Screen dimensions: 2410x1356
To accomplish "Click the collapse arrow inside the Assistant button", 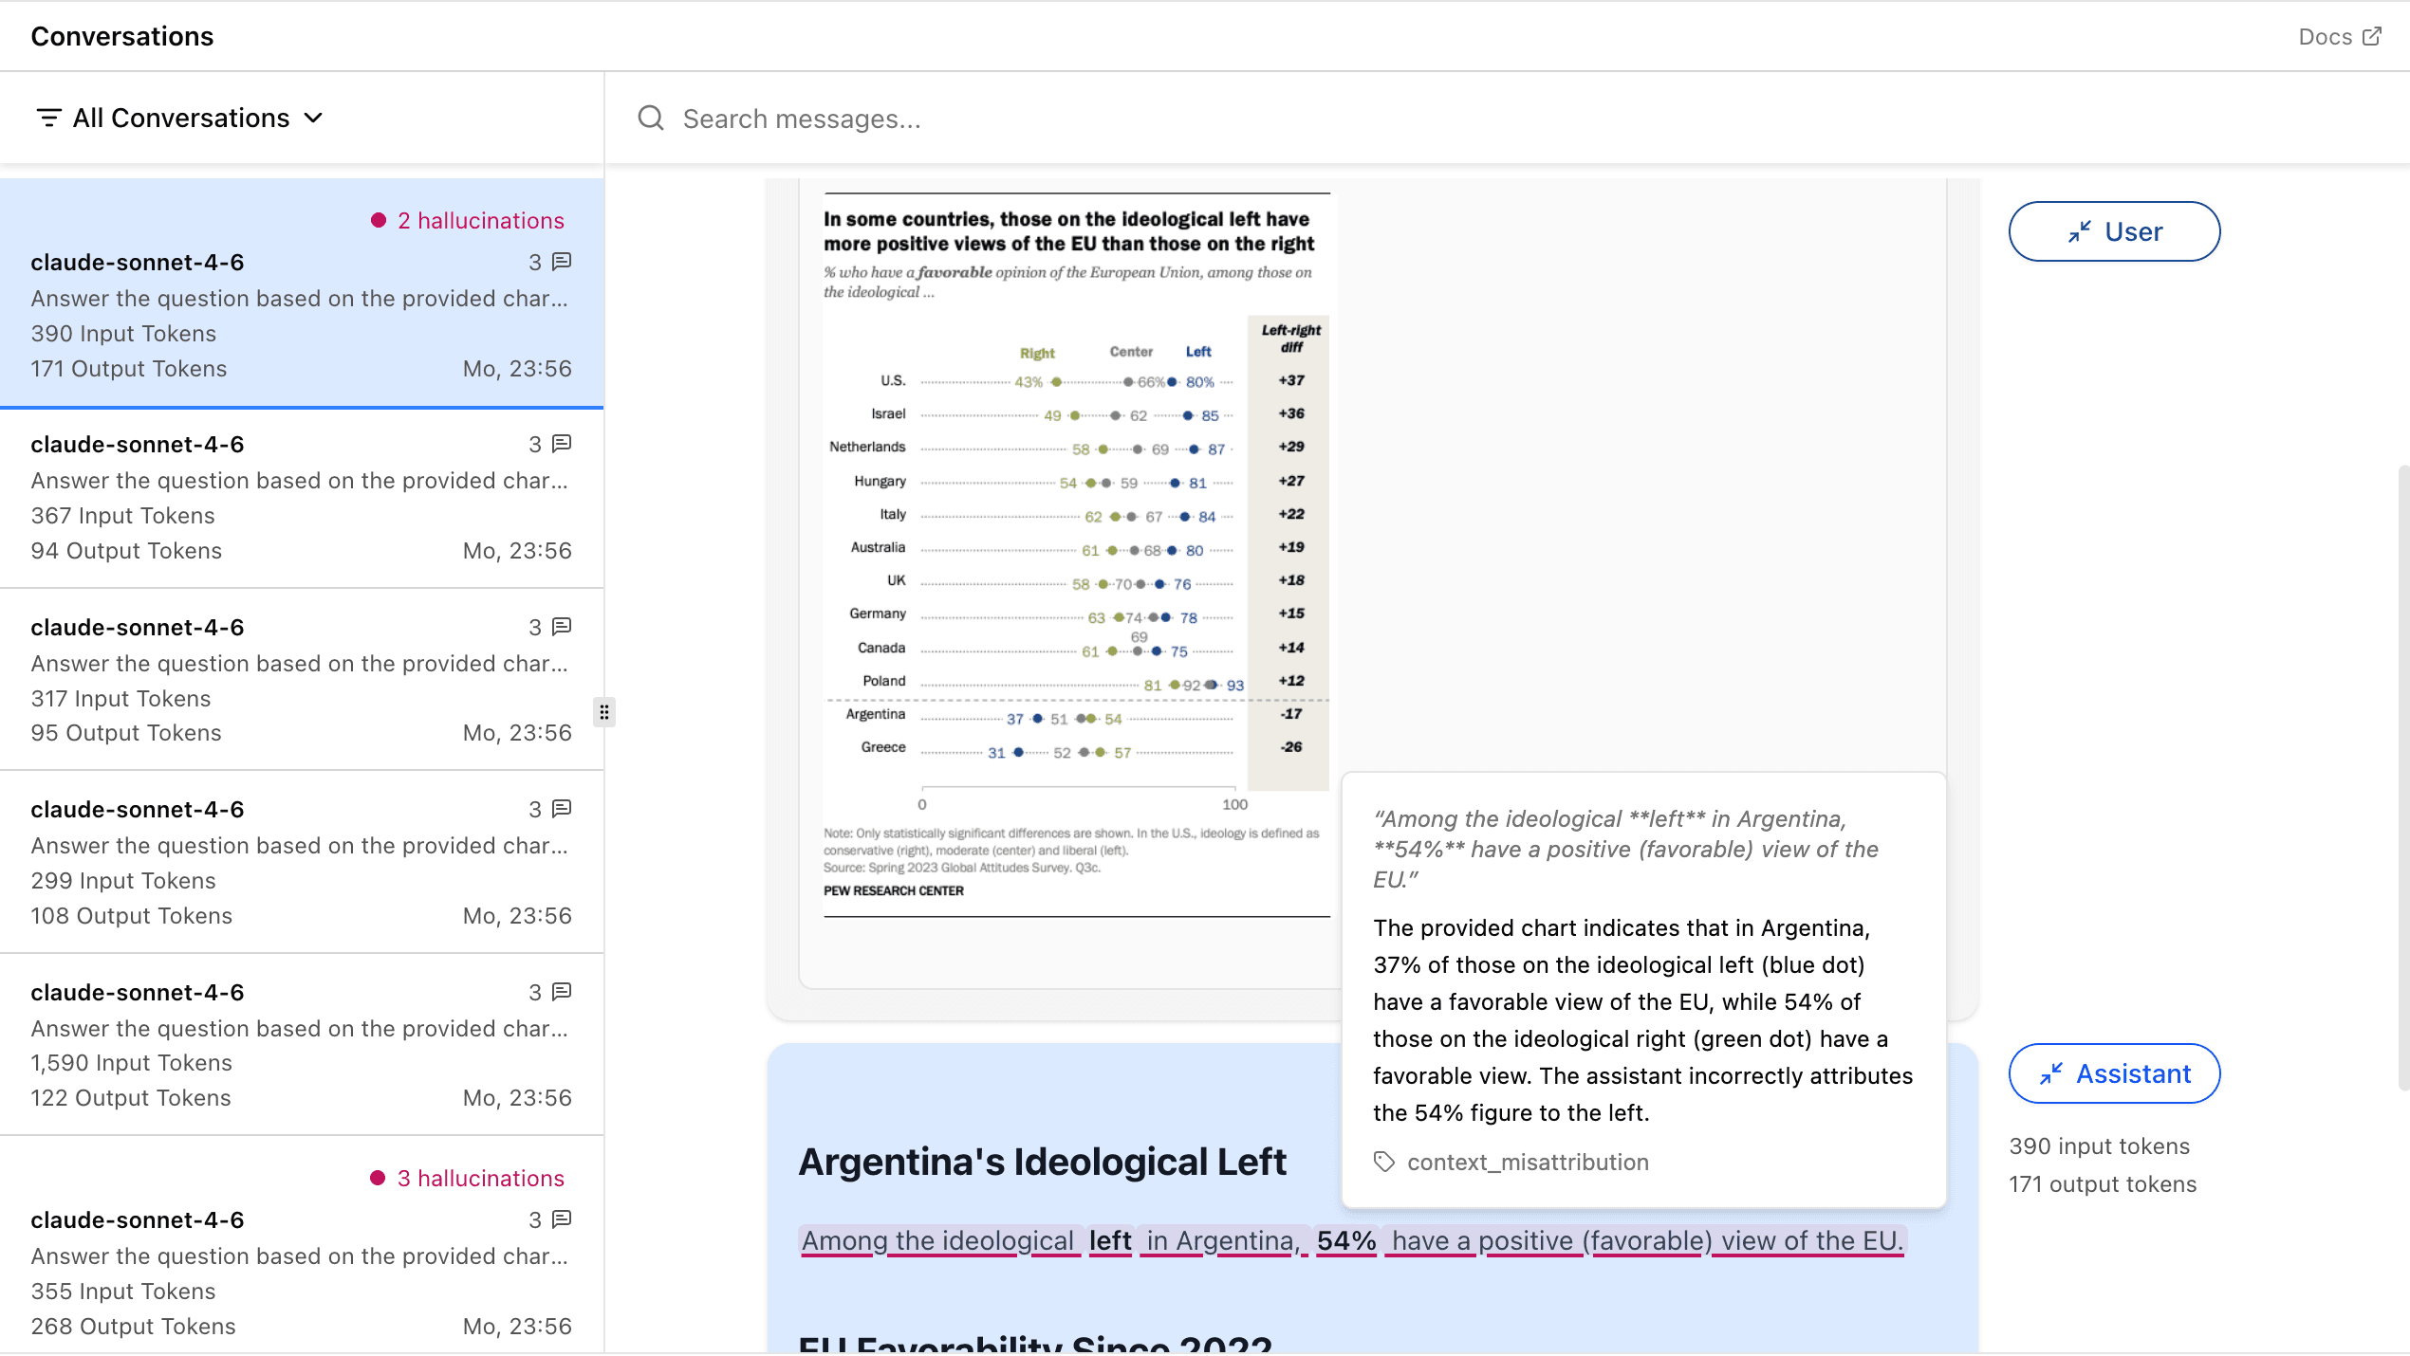I will click(2052, 1072).
